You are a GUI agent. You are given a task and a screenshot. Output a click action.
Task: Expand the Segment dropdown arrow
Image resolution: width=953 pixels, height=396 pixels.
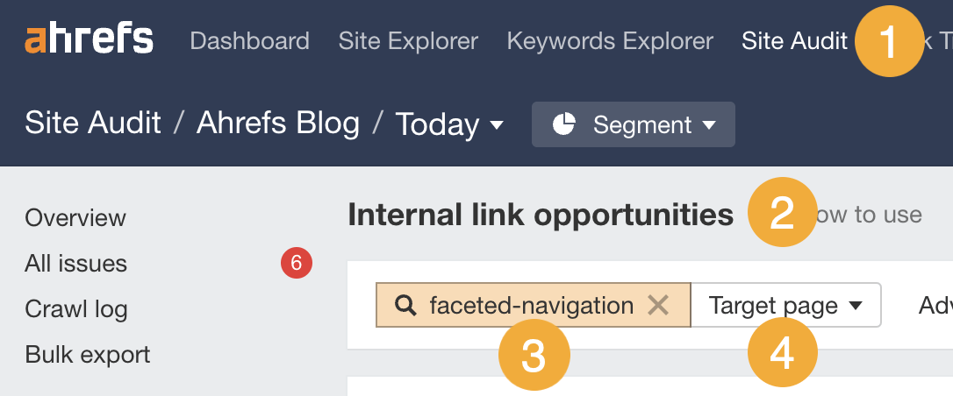709,125
